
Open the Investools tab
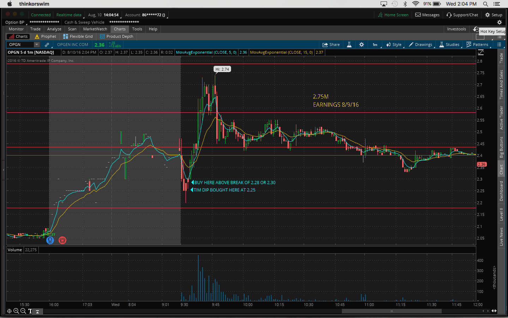point(456,29)
